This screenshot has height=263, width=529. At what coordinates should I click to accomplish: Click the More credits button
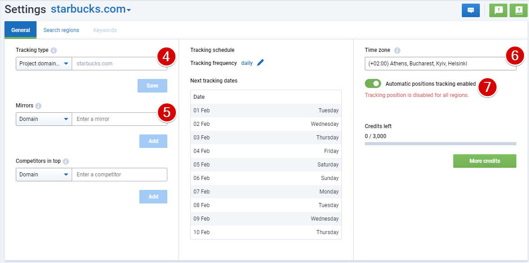[484, 161]
